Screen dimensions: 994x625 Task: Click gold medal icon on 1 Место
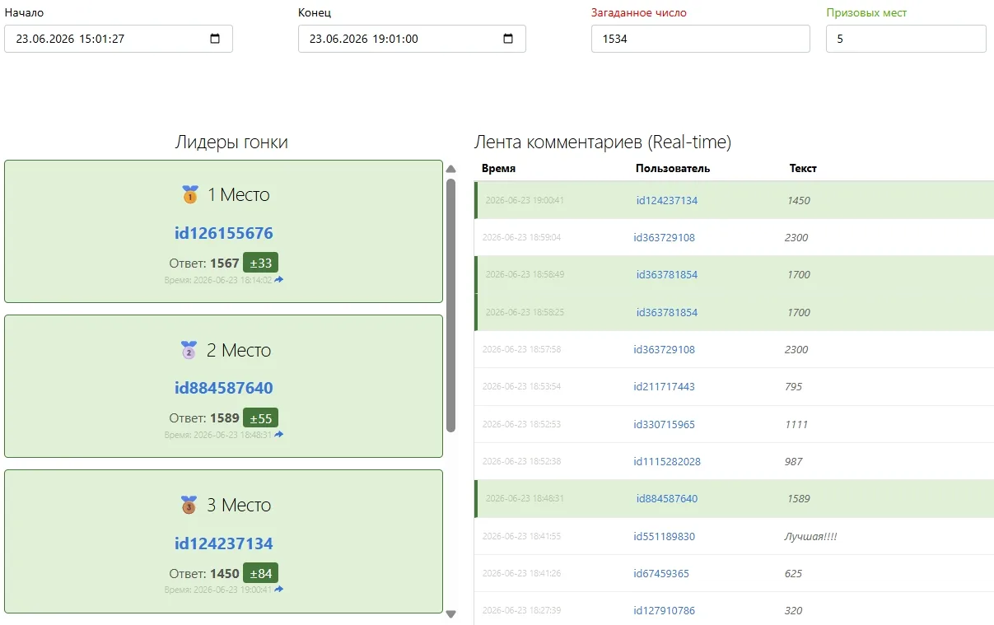click(x=190, y=195)
